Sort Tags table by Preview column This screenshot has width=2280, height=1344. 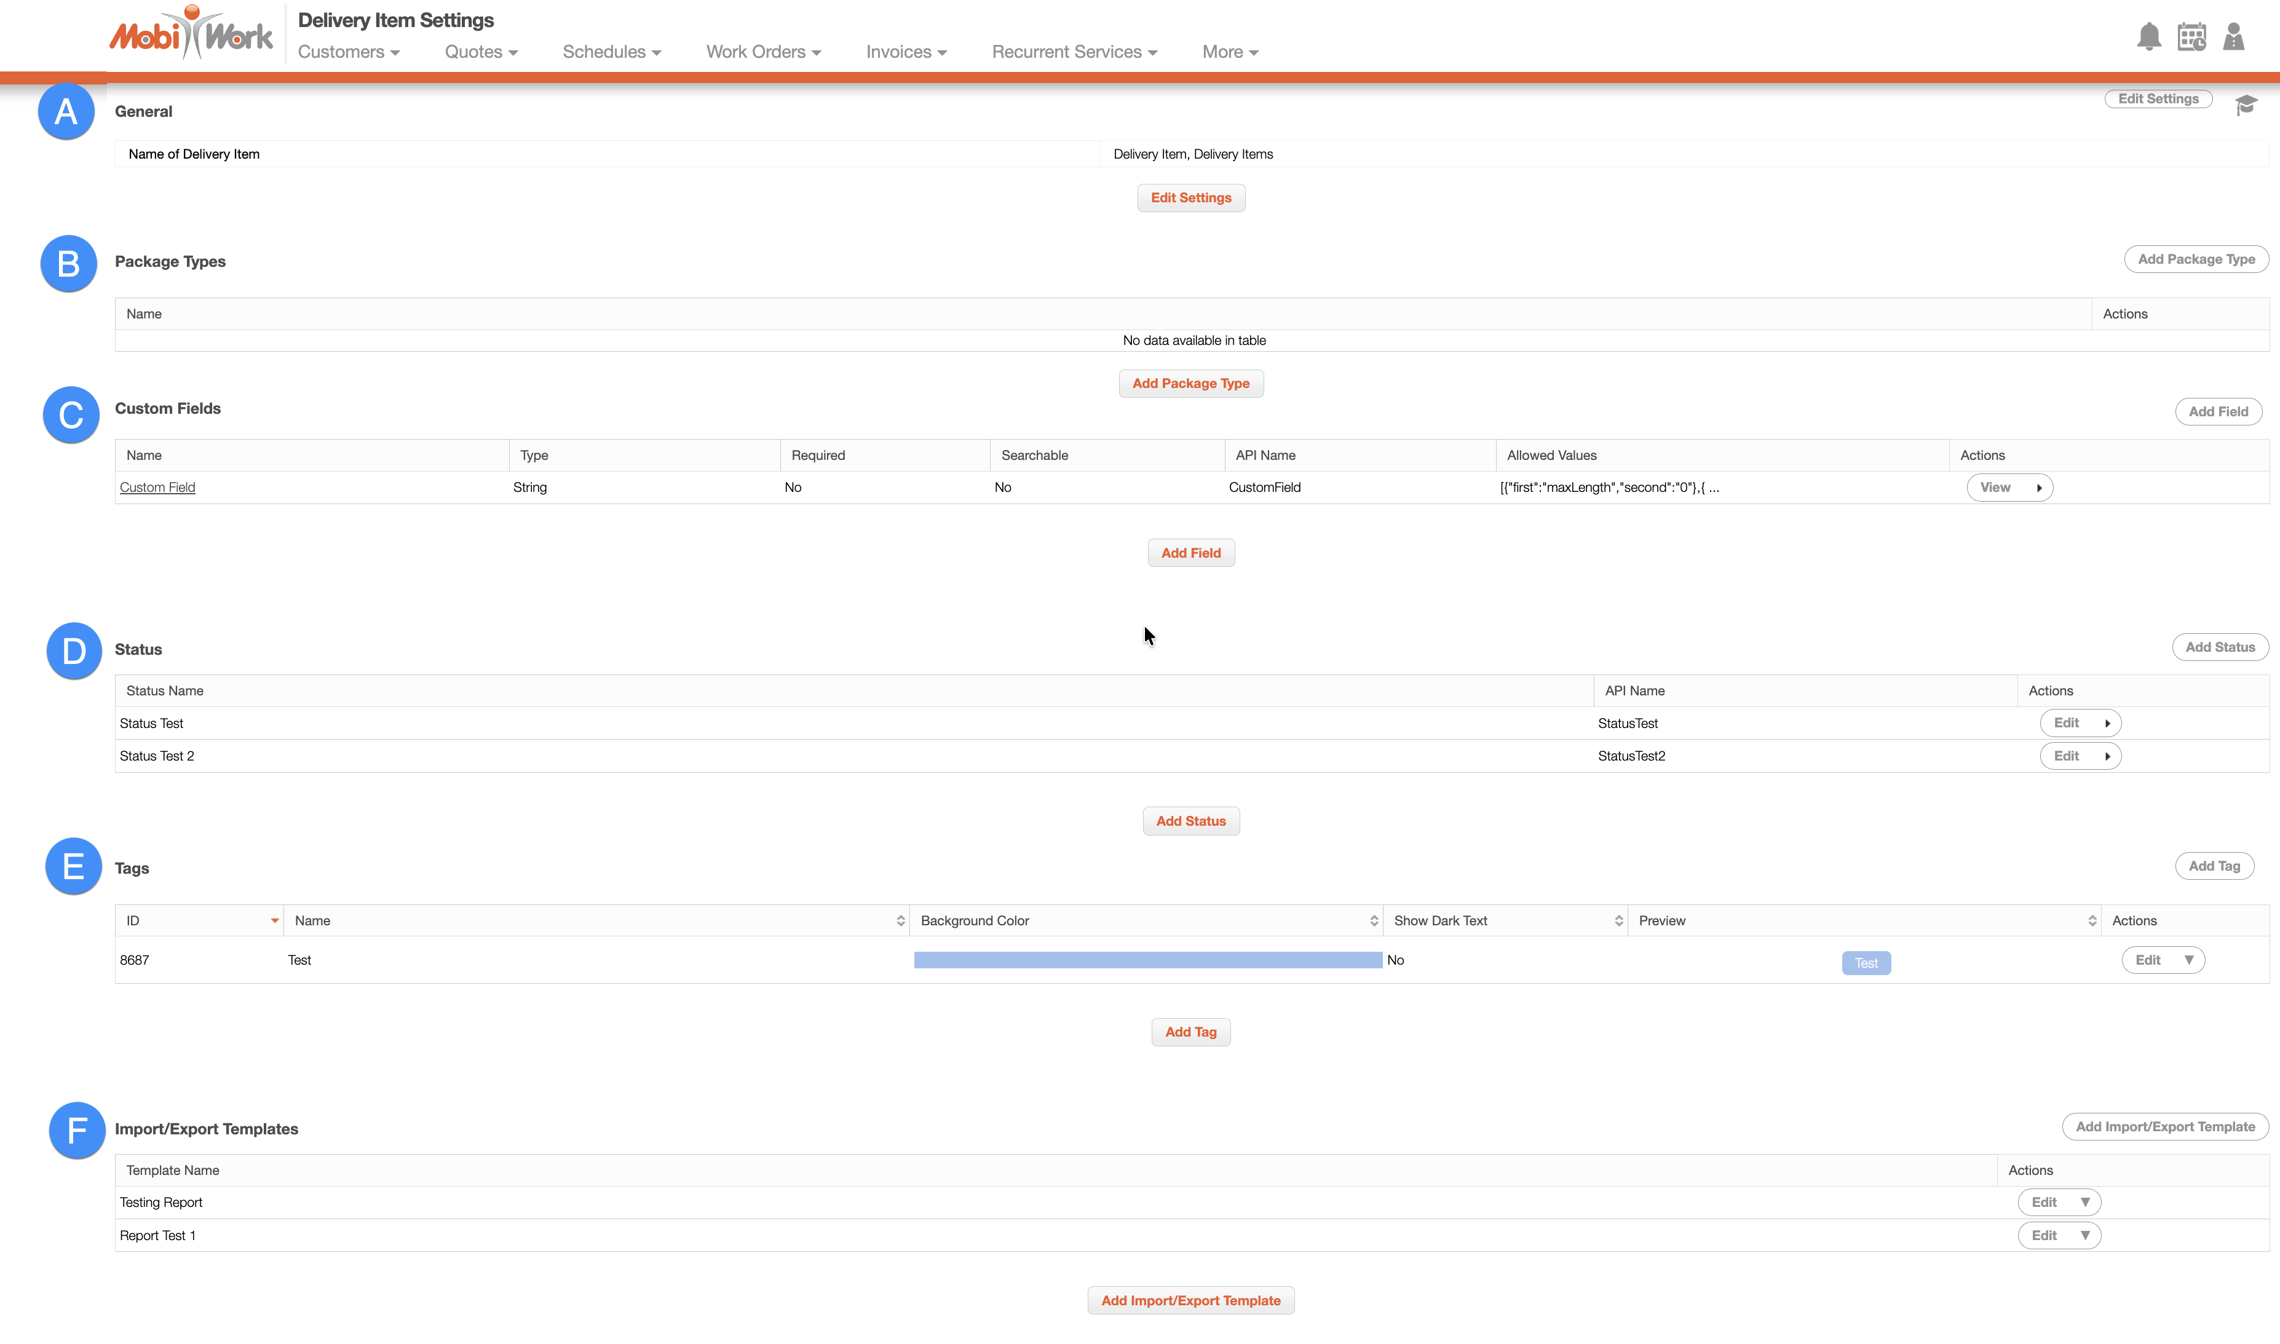[1864, 920]
